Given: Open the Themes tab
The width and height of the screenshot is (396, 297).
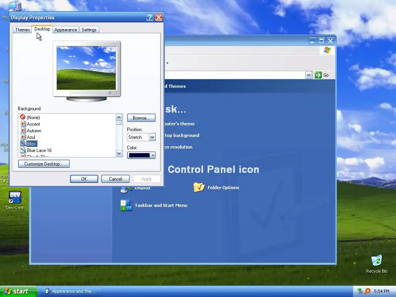Looking at the screenshot, I should point(22,30).
